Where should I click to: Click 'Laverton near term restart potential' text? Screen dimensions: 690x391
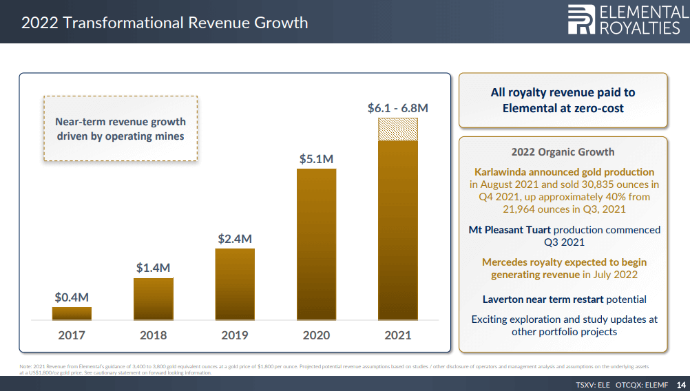click(564, 299)
